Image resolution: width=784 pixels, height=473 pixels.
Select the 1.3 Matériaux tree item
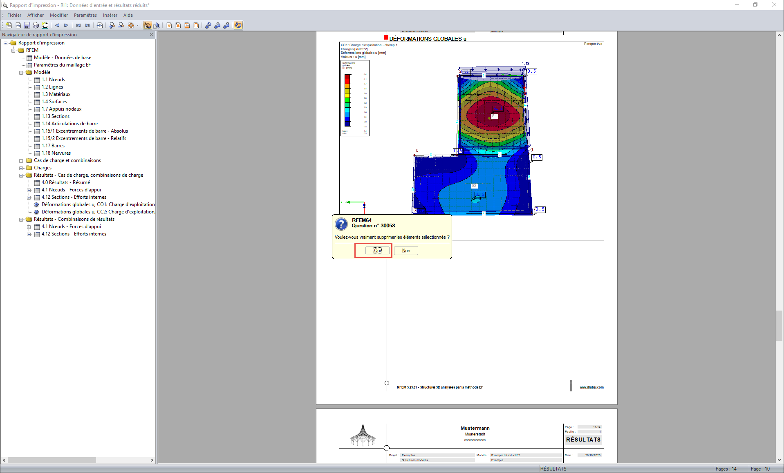[56, 94]
